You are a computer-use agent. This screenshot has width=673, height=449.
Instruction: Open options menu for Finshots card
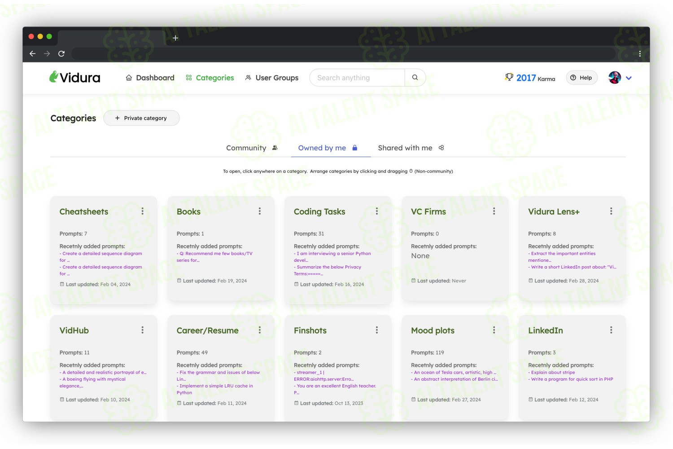coord(377,330)
